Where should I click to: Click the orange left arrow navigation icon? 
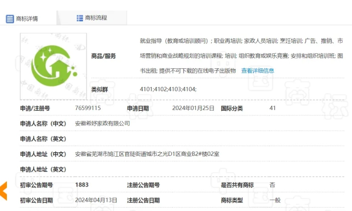tap(4, 191)
